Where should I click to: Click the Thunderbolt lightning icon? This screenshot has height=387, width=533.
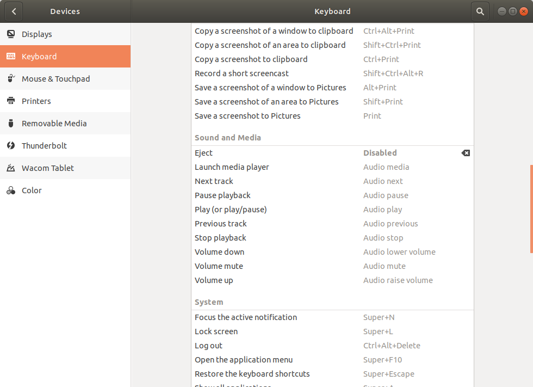point(10,146)
